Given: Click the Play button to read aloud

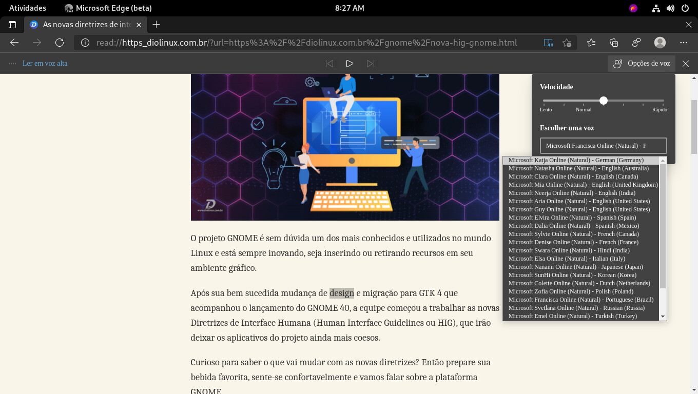Looking at the screenshot, I should click(350, 64).
